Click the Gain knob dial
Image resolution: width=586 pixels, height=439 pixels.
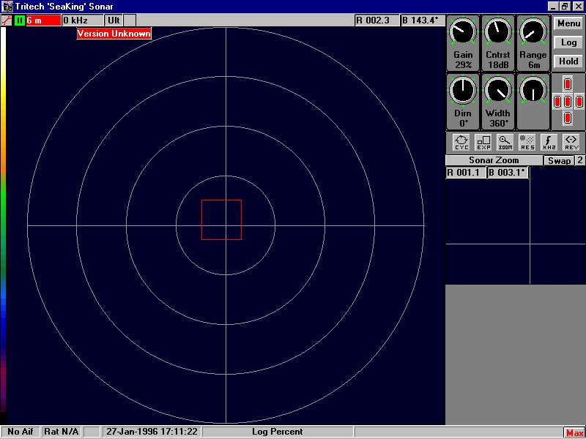tap(463, 33)
